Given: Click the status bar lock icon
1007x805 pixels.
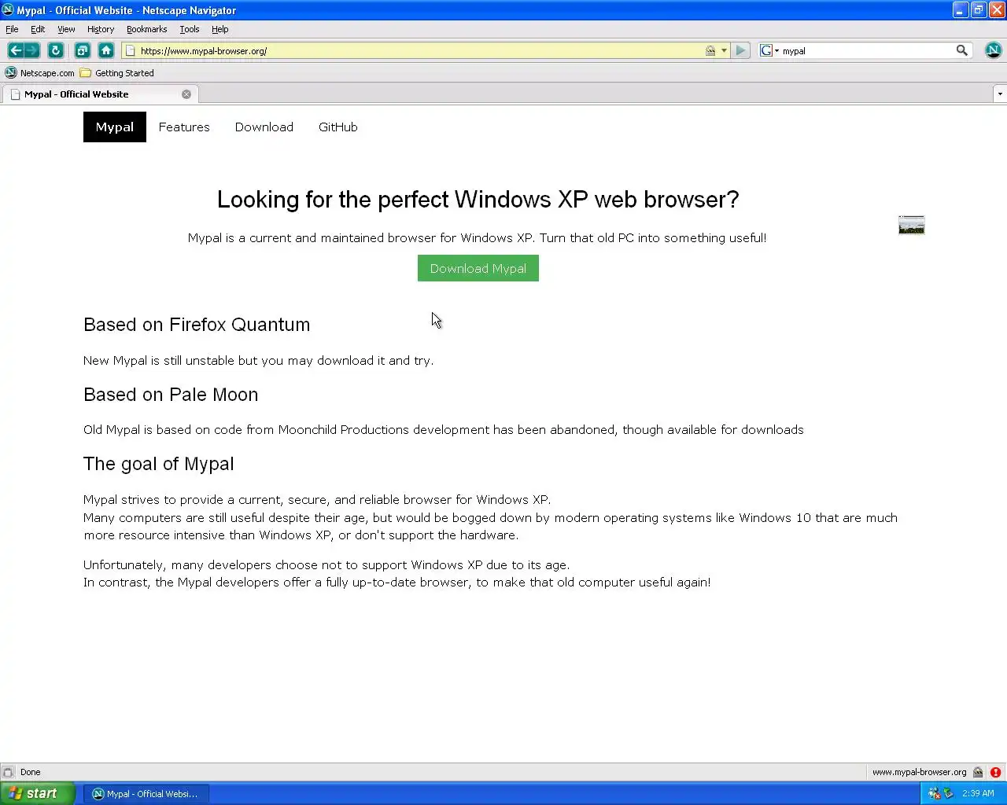Looking at the screenshot, I should point(978,772).
